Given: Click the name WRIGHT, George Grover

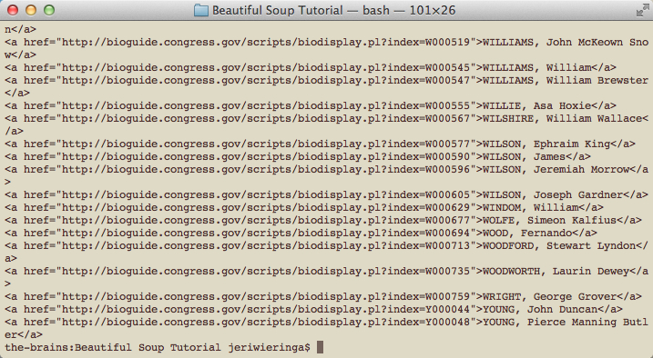Looking at the screenshot, I should pos(549,296).
